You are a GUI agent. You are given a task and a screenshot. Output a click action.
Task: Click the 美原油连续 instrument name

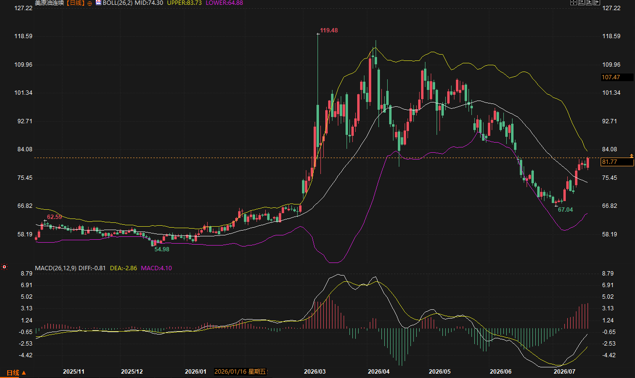(50, 3)
